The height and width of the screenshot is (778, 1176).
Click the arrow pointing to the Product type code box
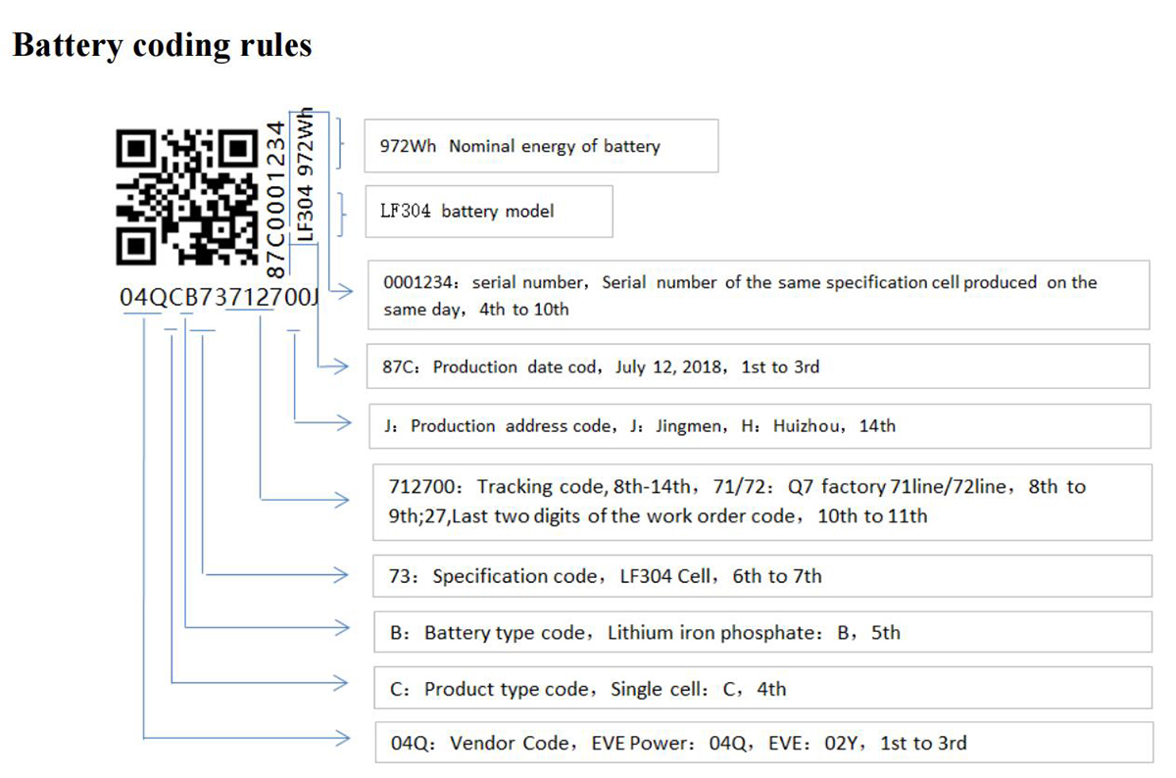(x=340, y=681)
